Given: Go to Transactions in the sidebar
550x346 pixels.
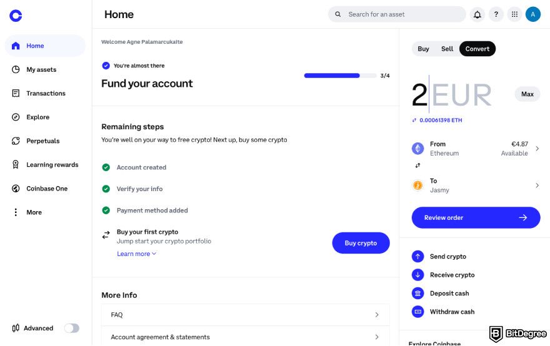Looking at the screenshot, I should [x=46, y=93].
